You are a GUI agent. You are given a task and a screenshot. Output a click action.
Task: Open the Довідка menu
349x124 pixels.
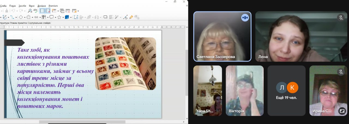(42, 6)
